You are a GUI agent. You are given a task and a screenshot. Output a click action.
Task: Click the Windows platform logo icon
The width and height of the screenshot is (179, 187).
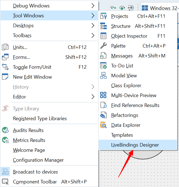(x=145, y=8)
